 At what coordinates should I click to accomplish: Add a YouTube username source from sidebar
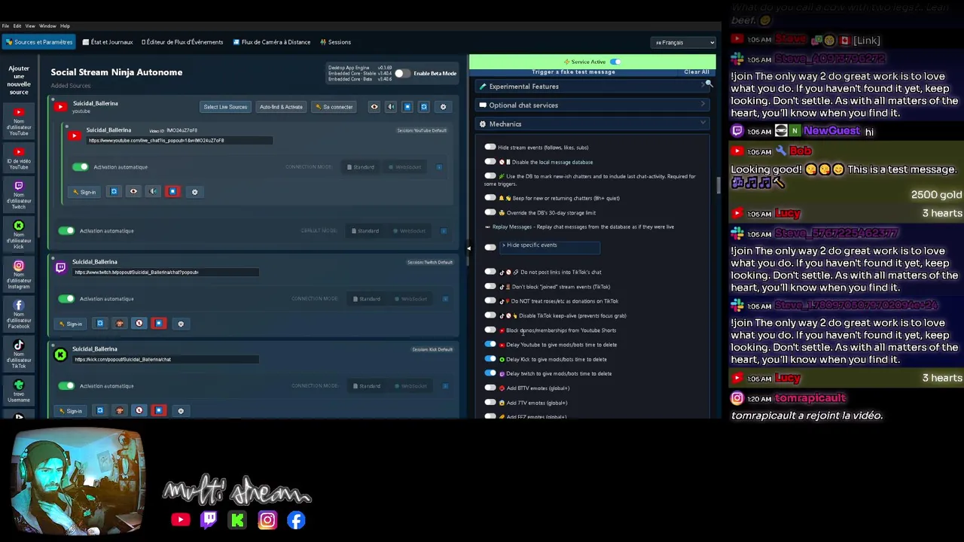[19, 121]
